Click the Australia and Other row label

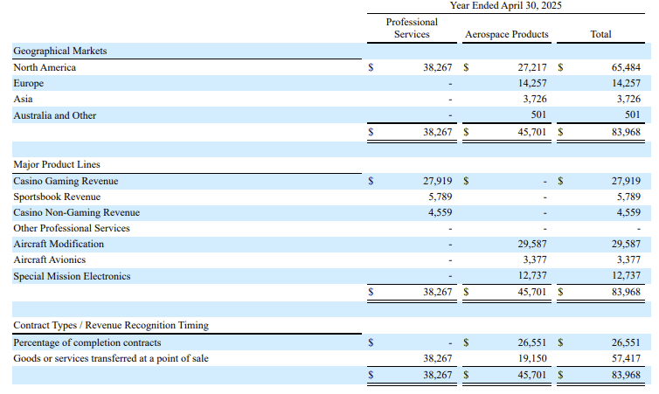coord(55,115)
